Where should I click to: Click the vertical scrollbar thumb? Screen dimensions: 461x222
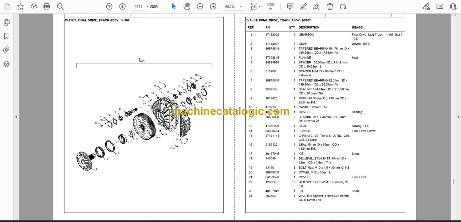[453, 182]
